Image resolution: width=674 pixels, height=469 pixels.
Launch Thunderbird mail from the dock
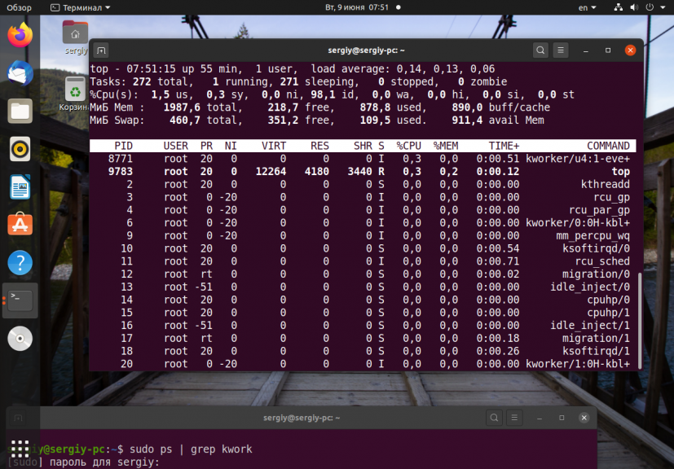pyautogui.click(x=20, y=73)
